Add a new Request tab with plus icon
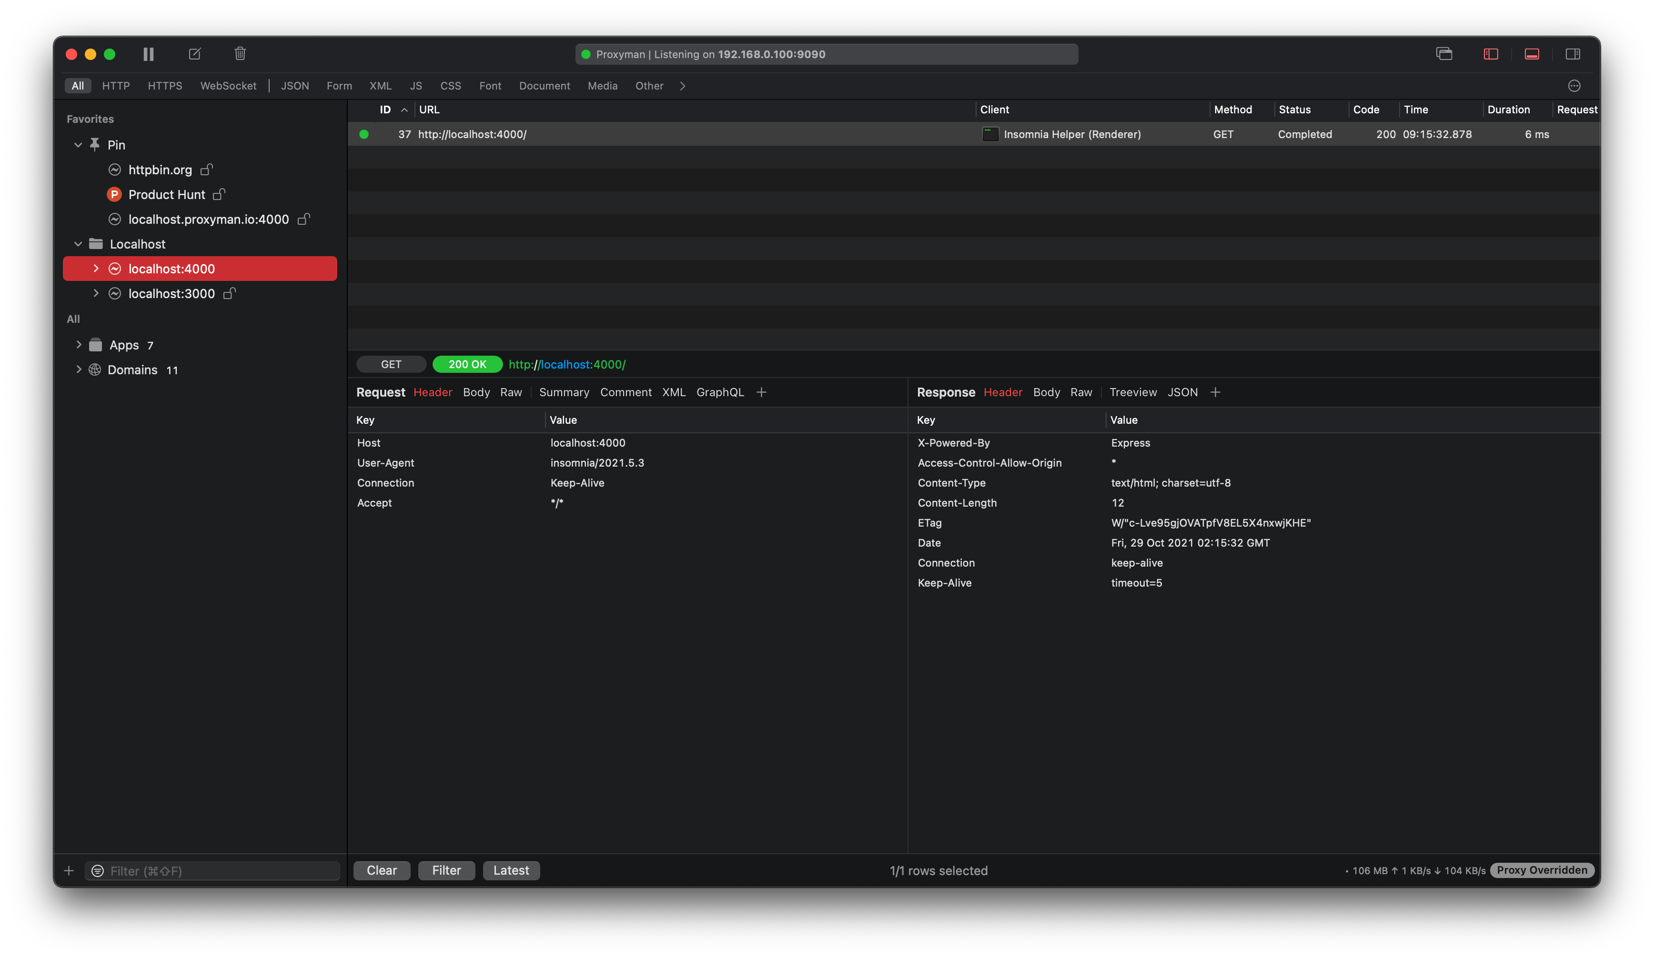Image resolution: width=1654 pixels, height=958 pixels. [x=761, y=392]
